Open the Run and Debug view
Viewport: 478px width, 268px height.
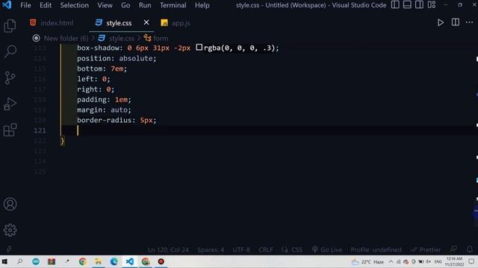10,103
